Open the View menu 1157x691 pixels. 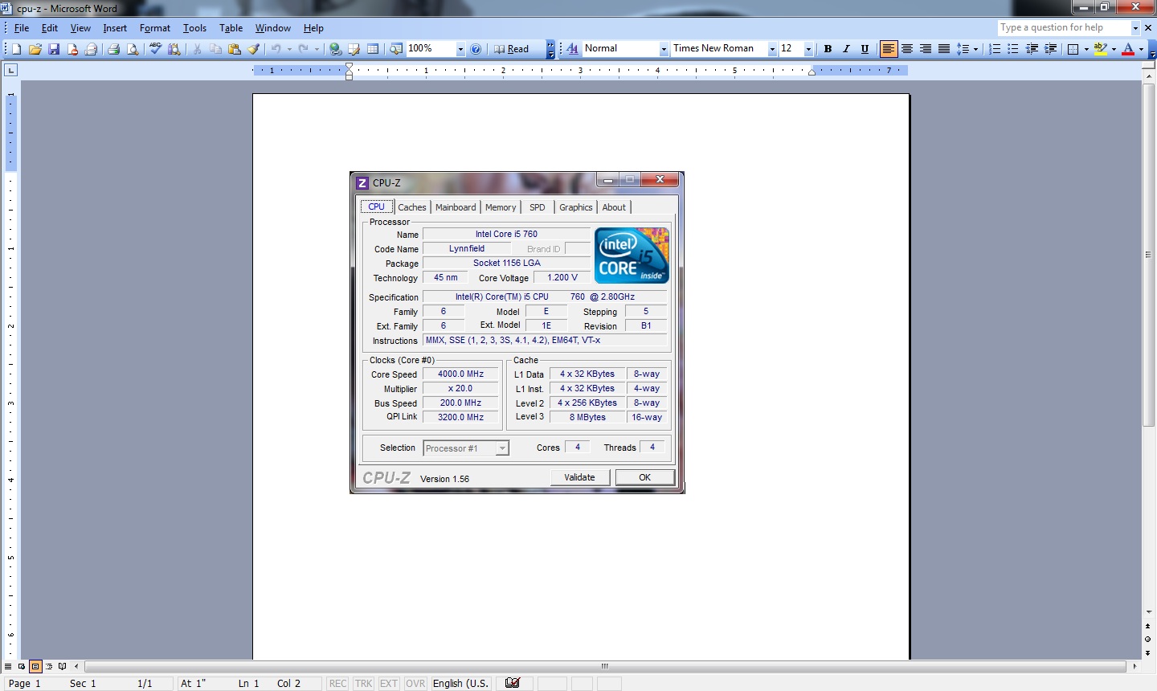(x=80, y=28)
